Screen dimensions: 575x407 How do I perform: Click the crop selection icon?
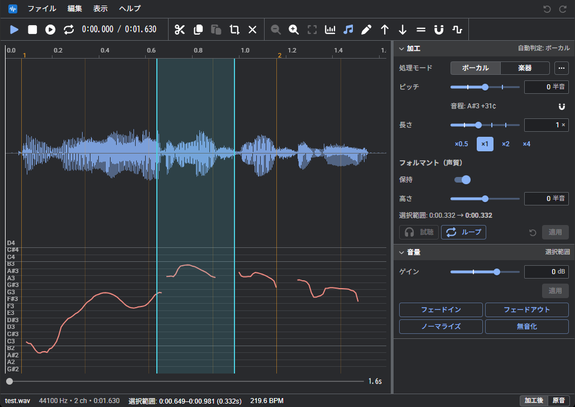pyautogui.click(x=234, y=30)
